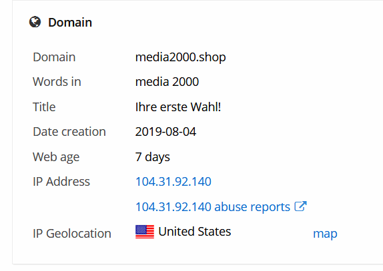The image size is (383, 271).
Task: Click the 'Ihre erste Wahl!' title text
Action: point(178,107)
